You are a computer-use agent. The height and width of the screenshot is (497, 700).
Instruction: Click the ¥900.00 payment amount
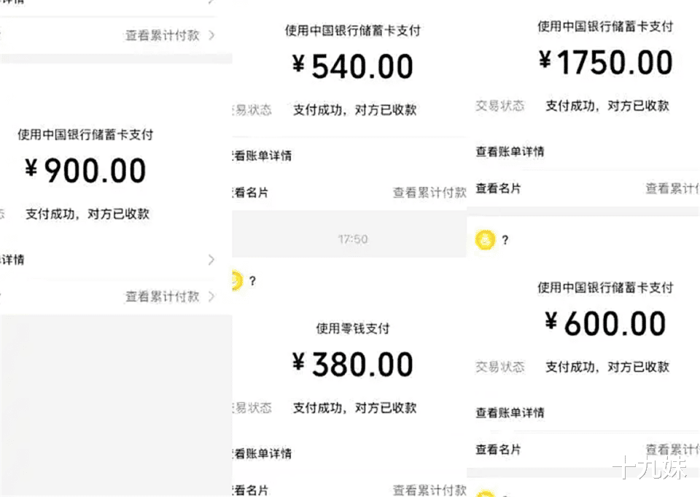pos(86,171)
